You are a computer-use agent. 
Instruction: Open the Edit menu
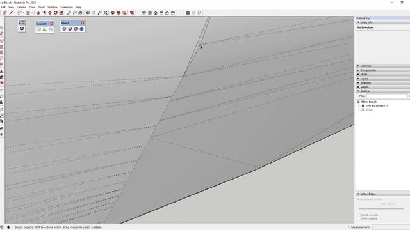(x=3, y=7)
